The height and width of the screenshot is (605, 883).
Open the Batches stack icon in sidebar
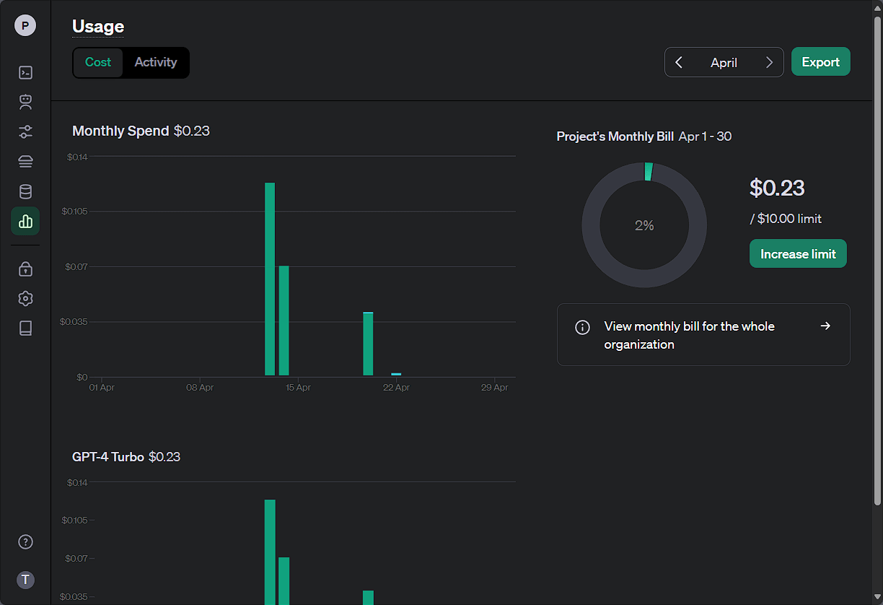click(25, 162)
